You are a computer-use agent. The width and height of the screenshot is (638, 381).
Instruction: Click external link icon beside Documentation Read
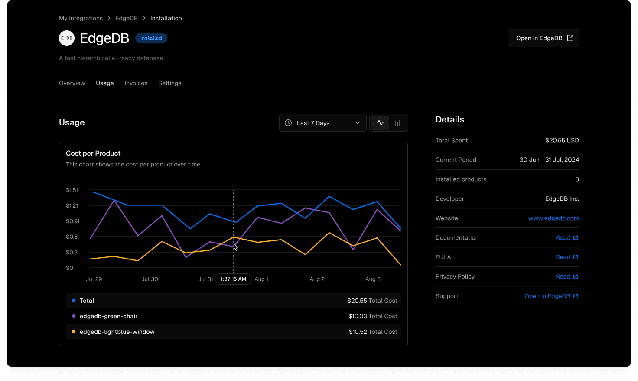[x=576, y=238]
